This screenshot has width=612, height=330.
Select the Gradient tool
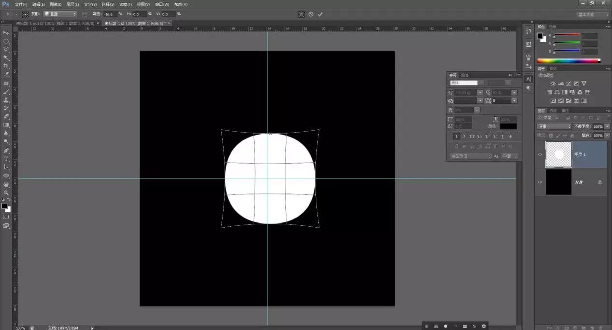click(x=6, y=125)
